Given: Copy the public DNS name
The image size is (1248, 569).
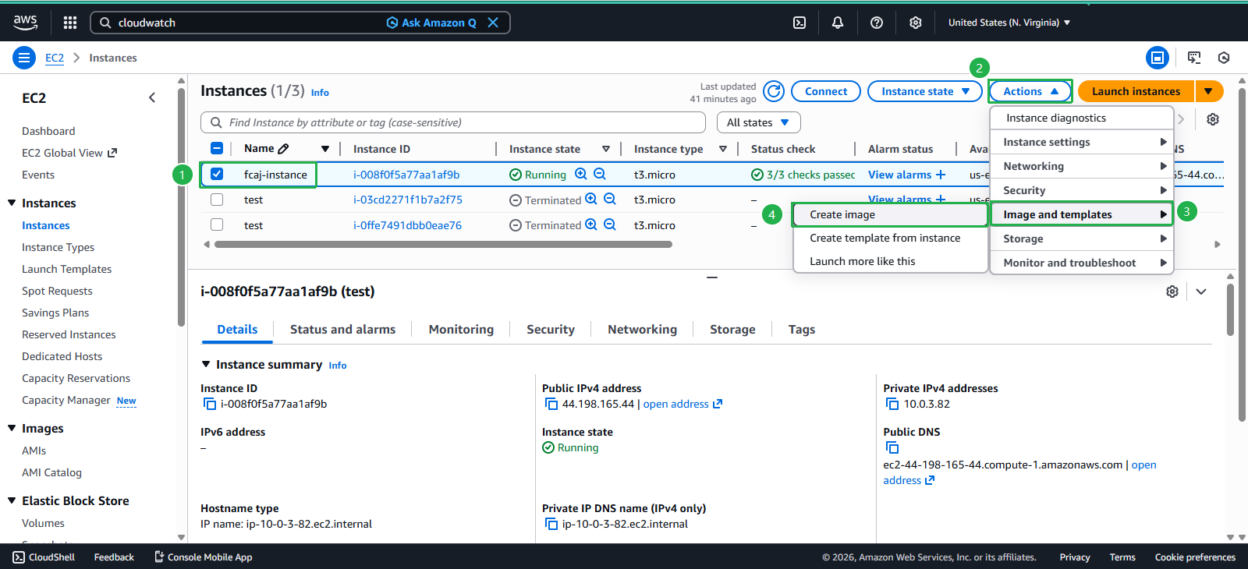Looking at the screenshot, I should click(892, 447).
